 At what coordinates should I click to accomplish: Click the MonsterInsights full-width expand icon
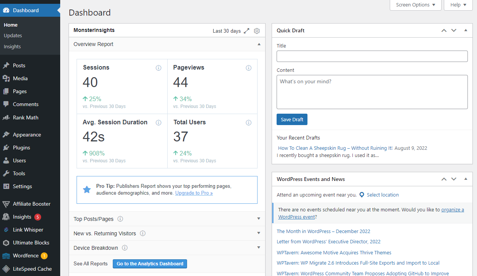pos(247,31)
